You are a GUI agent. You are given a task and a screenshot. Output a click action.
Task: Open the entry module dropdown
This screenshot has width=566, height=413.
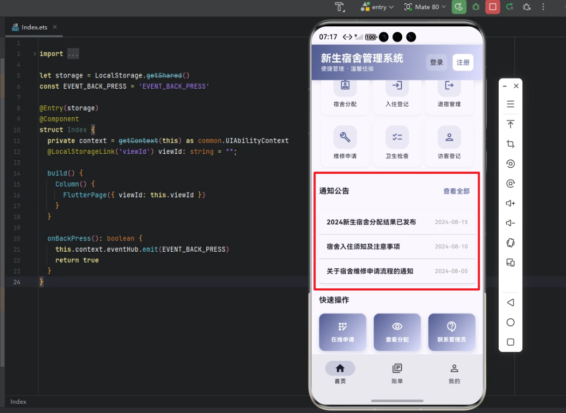click(377, 7)
